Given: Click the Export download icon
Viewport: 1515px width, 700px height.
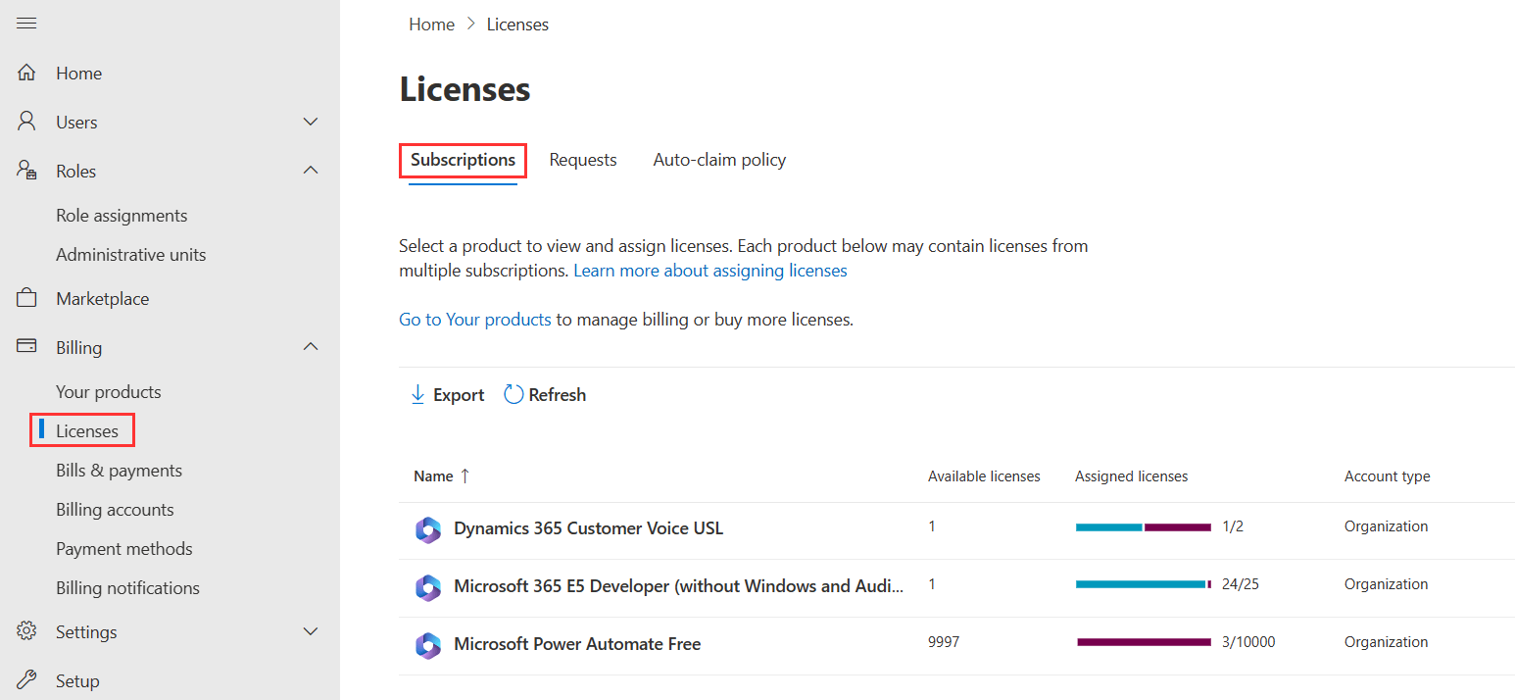Looking at the screenshot, I should point(419,393).
